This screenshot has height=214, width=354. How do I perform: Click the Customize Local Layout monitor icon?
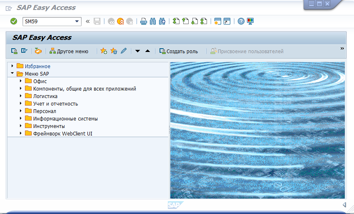250,21
